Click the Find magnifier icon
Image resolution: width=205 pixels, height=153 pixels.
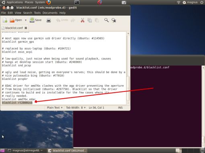tap(107, 20)
